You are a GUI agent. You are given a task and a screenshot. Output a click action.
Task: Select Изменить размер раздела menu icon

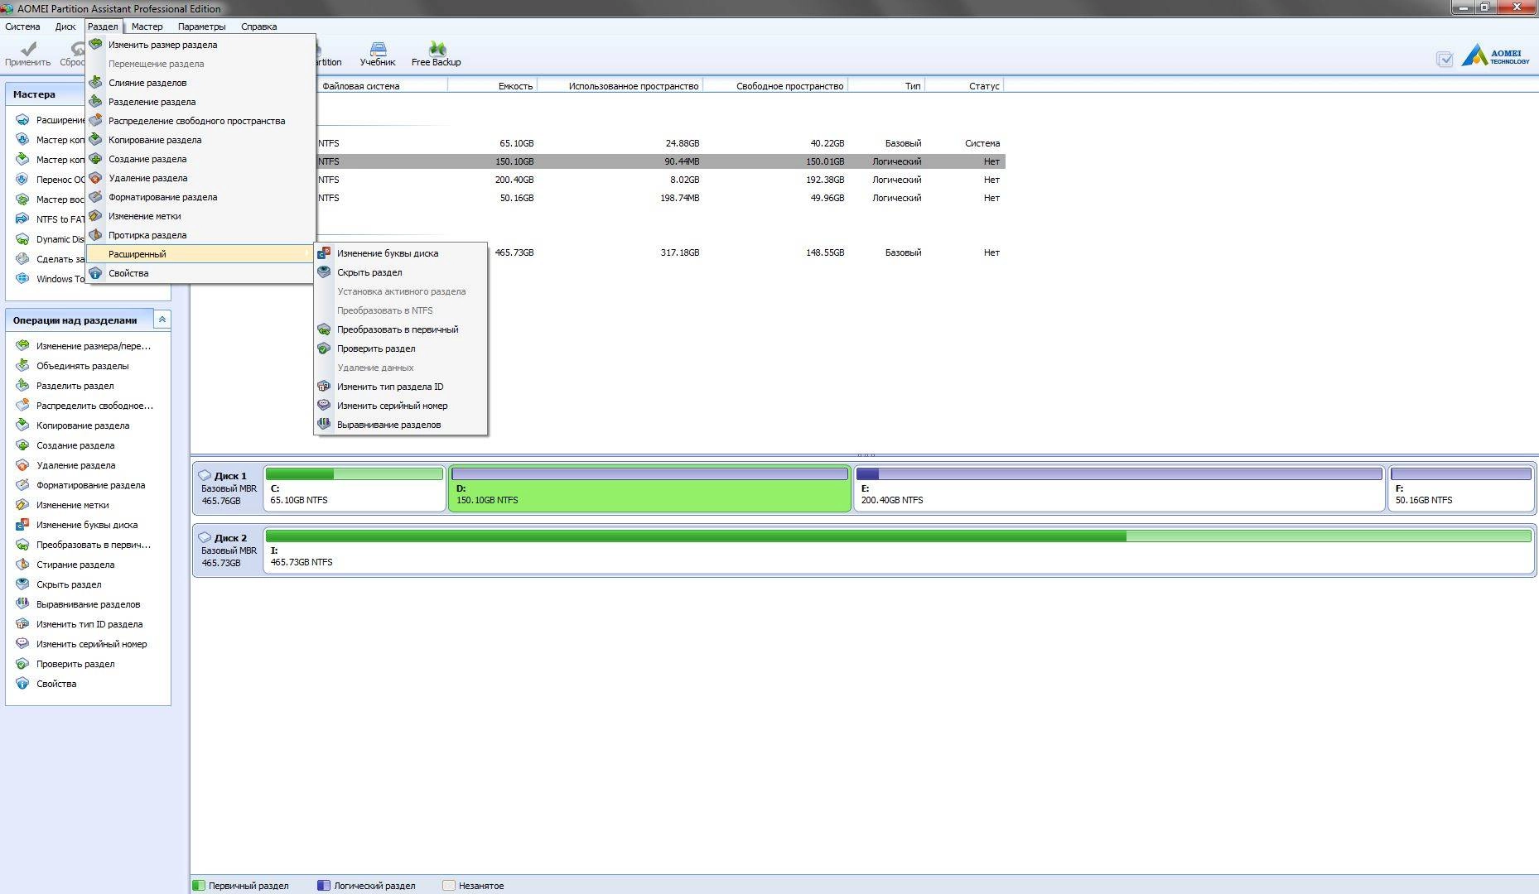(x=96, y=45)
